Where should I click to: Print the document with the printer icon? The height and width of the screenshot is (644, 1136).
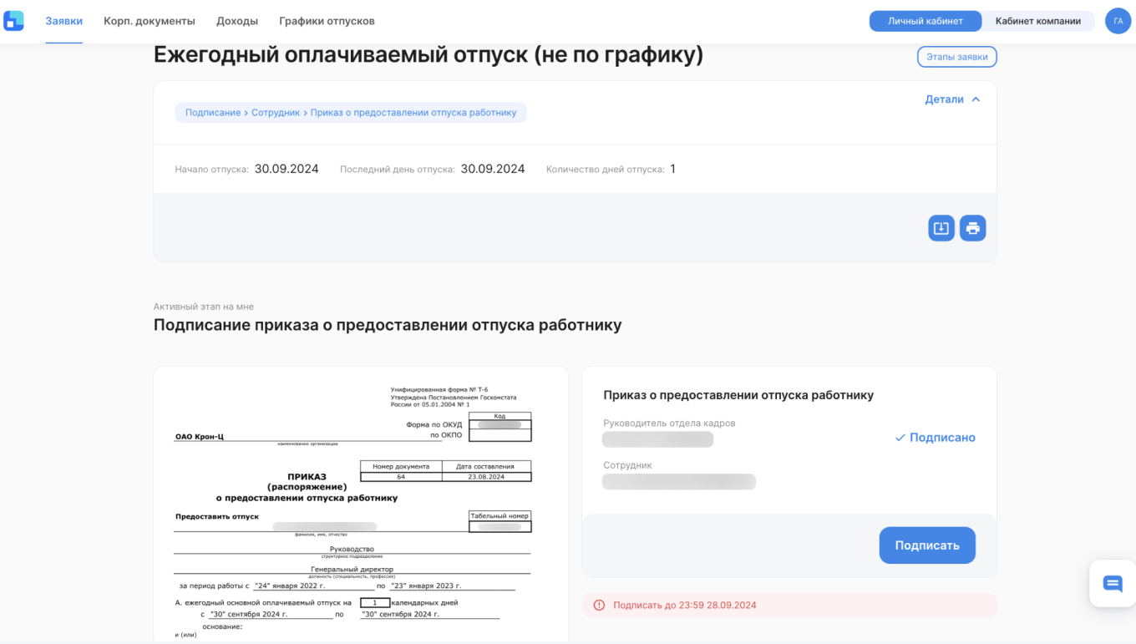(x=973, y=228)
